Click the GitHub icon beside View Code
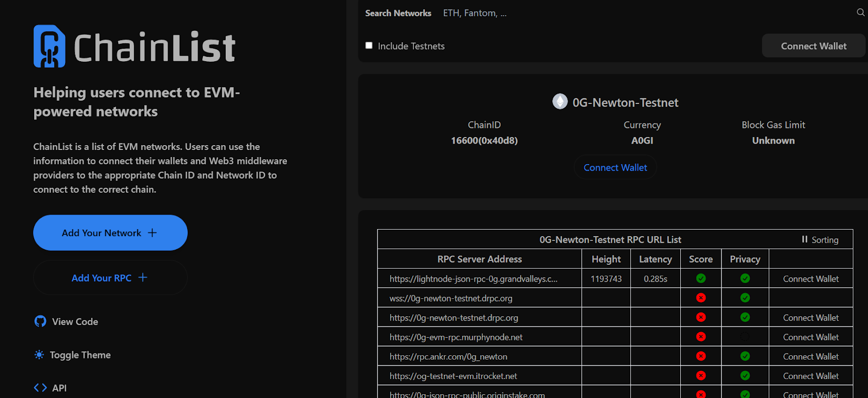The image size is (868, 398). pos(40,321)
